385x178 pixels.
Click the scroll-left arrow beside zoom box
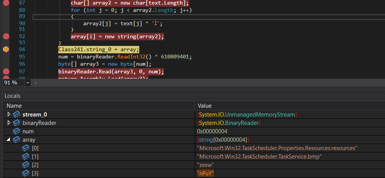click(35, 83)
